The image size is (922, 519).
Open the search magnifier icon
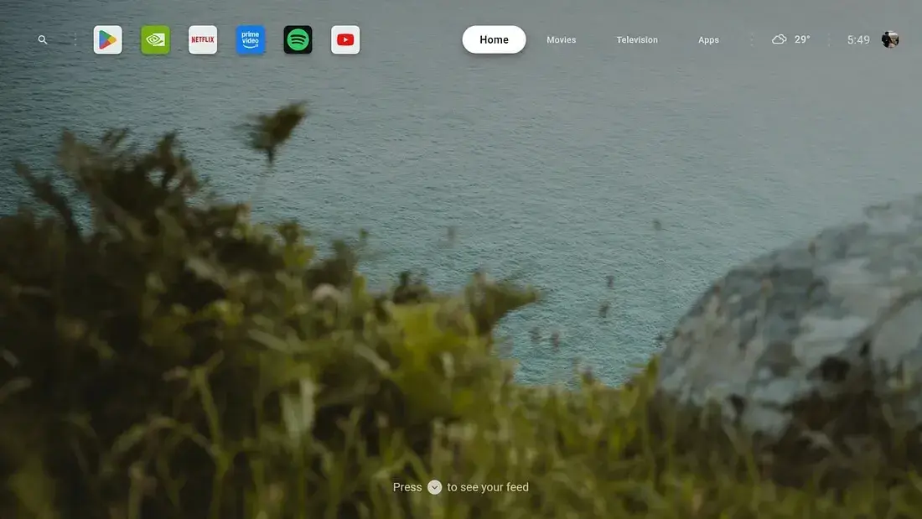[43, 39]
